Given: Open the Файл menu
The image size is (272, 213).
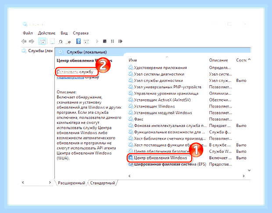Looking at the screenshot, I should (x=28, y=33).
